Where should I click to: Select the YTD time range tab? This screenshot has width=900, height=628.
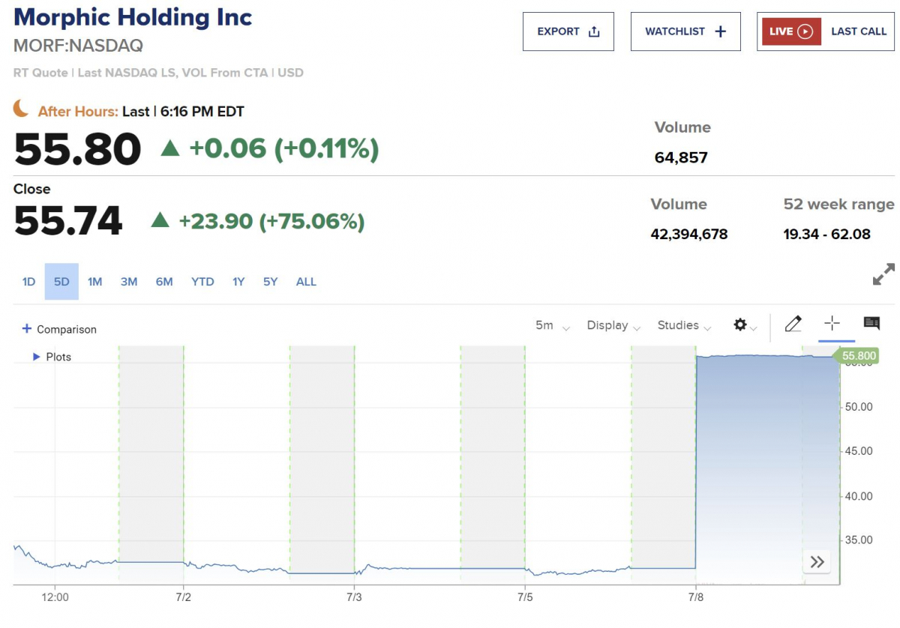click(x=202, y=282)
